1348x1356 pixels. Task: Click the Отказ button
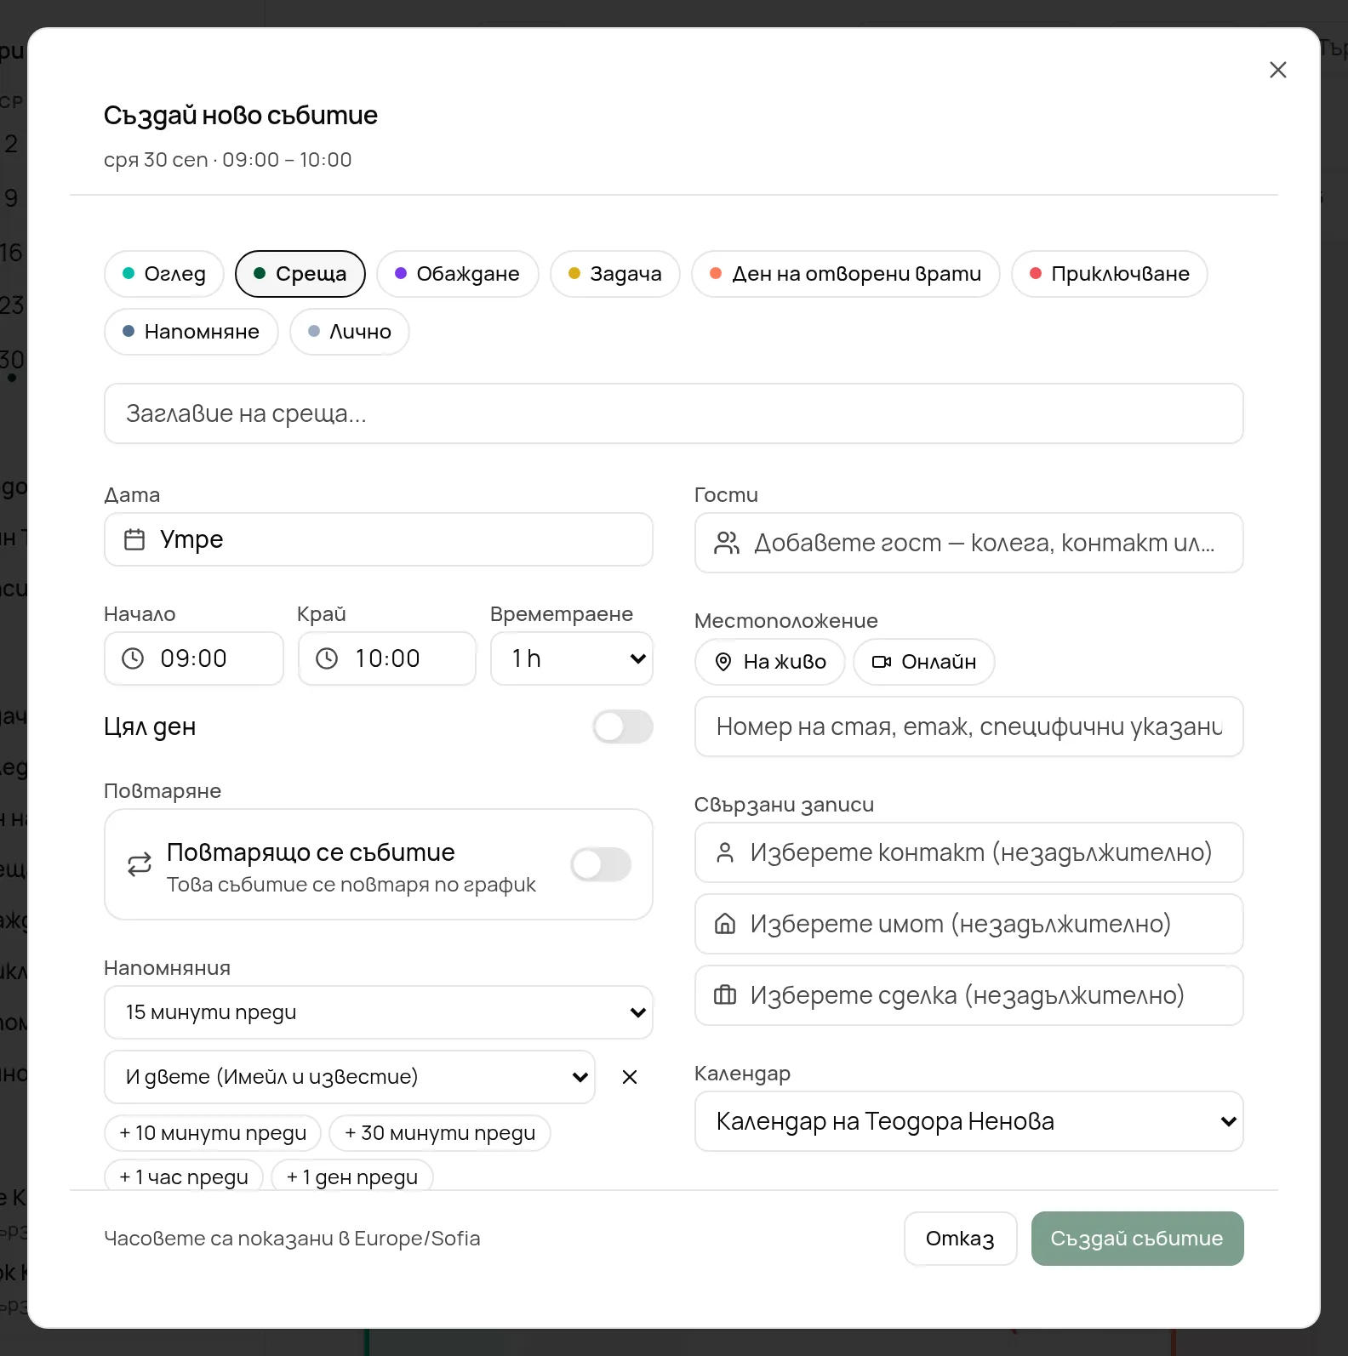(961, 1239)
